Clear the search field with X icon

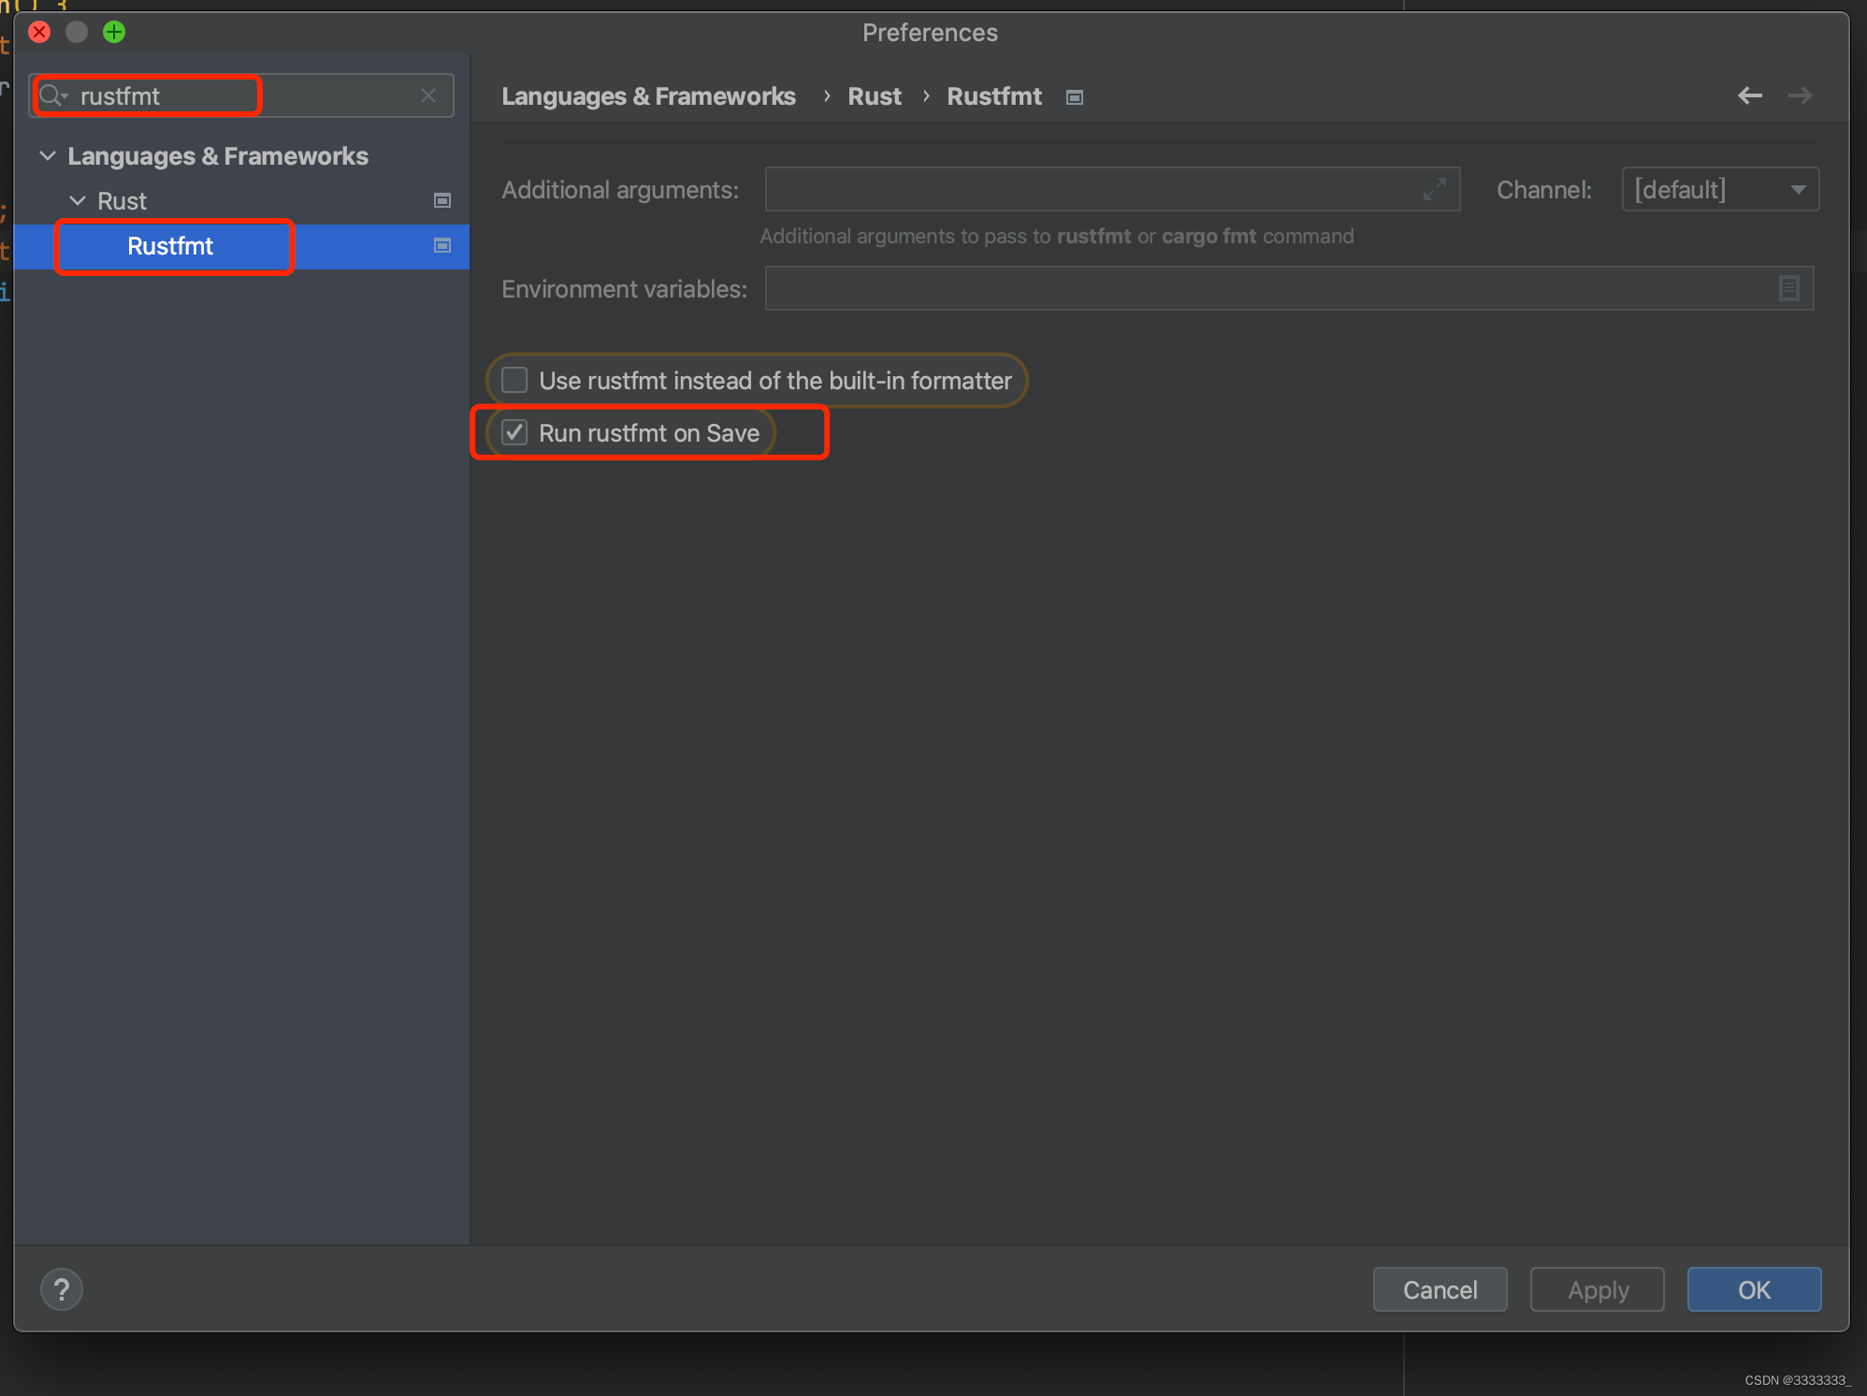click(428, 95)
